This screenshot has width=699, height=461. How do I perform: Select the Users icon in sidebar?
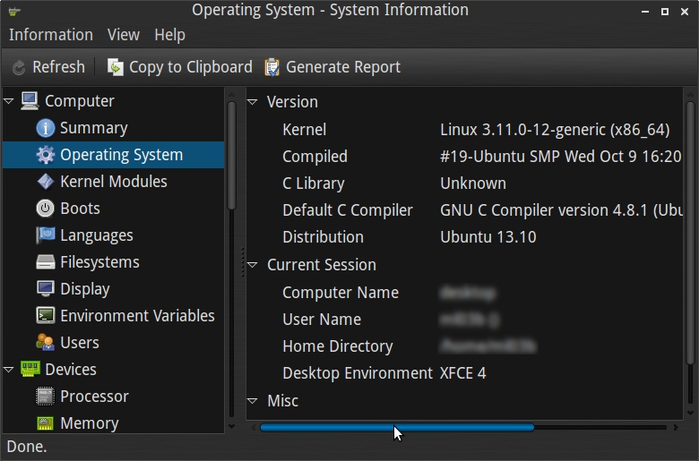(x=45, y=343)
